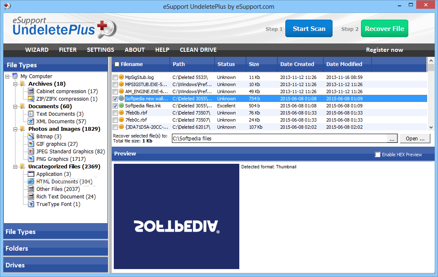The height and width of the screenshot is (277, 438).
Task: Click the Cabinet compression file type icon
Action: (x=31, y=91)
